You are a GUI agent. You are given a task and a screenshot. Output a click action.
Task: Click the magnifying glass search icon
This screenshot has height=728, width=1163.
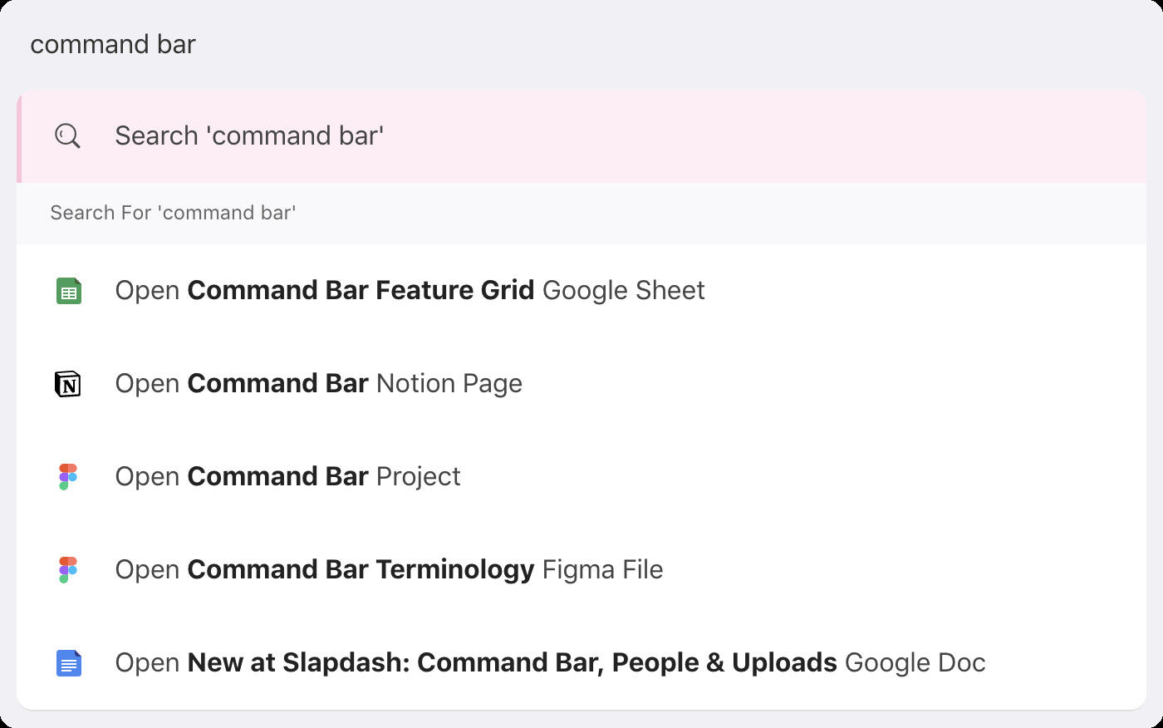click(67, 135)
